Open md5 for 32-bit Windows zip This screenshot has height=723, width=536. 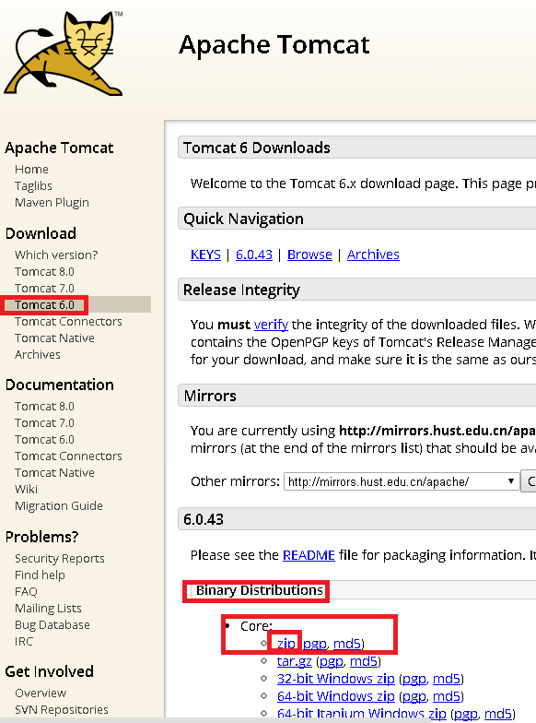pyautogui.click(x=446, y=679)
